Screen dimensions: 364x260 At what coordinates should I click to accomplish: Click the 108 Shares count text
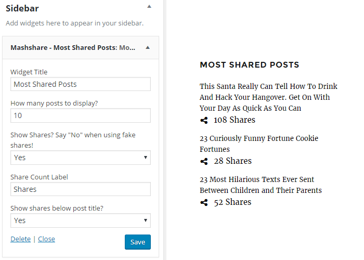pyautogui.click(x=235, y=120)
